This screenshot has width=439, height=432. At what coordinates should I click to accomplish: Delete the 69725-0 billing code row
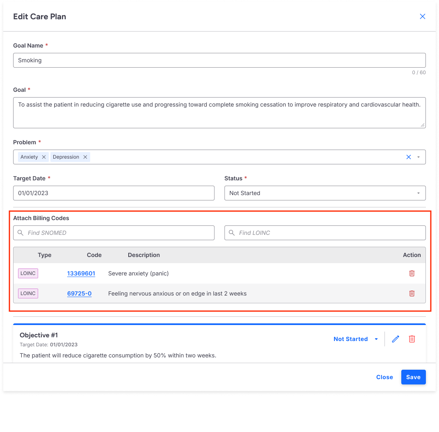click(412, 293)
